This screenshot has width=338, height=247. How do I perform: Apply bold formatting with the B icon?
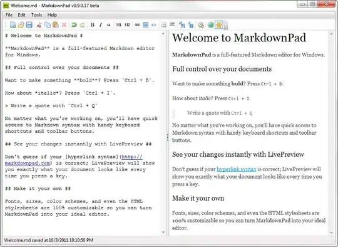pyautogui.click(x=92, y=25)
